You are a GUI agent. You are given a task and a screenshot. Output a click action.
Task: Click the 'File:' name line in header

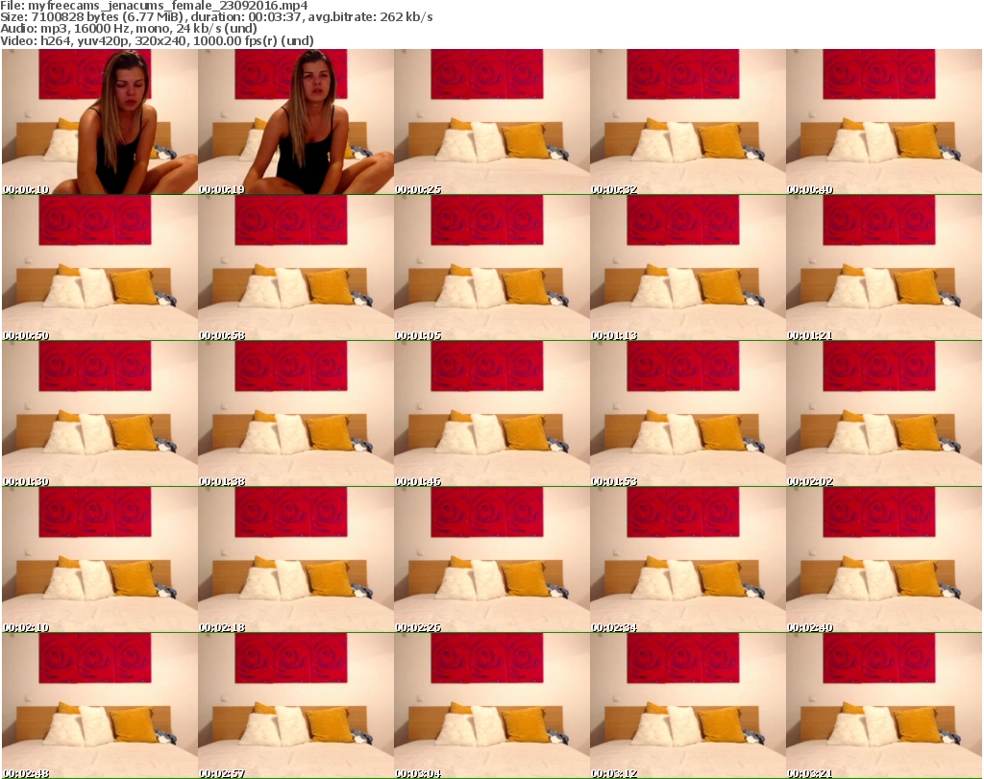pyautogui.click(x=154, y=6)
